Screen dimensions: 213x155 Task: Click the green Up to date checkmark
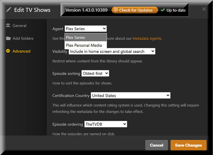click(x=163, y=10)
